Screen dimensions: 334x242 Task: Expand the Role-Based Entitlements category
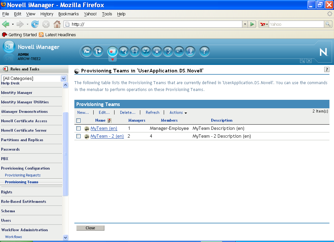pyautogui.click(x=23, y=202)
